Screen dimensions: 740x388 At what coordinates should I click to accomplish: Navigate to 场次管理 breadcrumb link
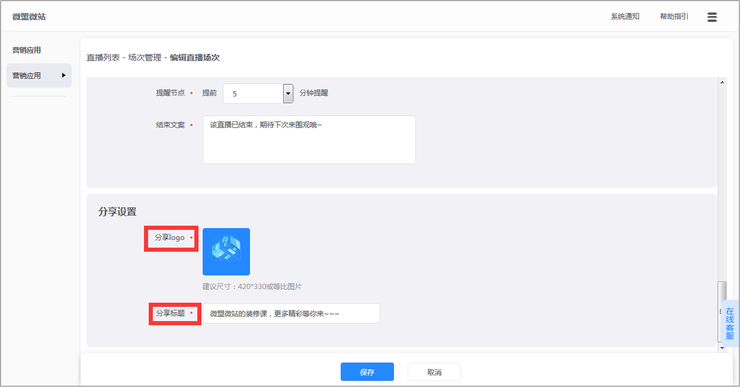click(145, 57)
